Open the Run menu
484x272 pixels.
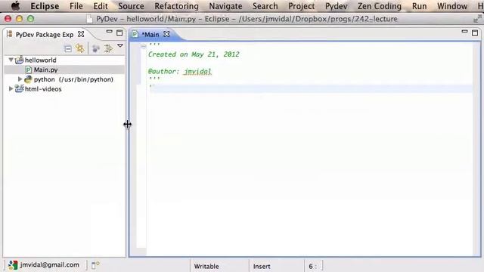pyautogui.click(x=420, y=6)
